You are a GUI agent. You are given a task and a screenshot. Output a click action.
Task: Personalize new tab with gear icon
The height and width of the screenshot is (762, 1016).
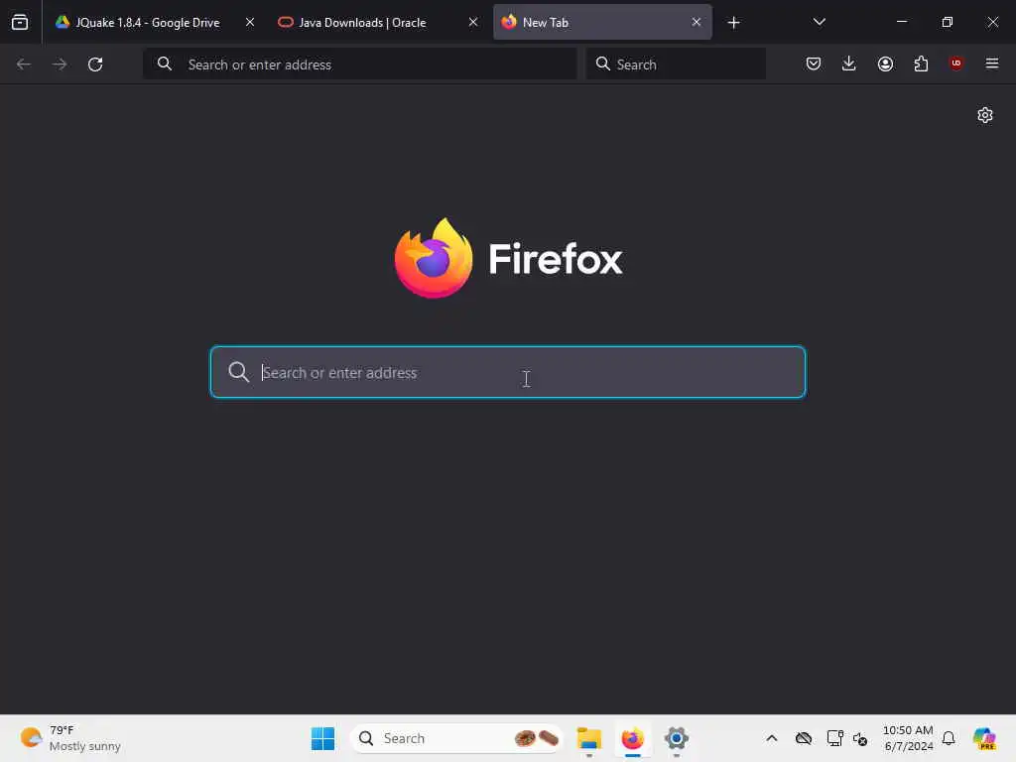[x=985, y=115]
